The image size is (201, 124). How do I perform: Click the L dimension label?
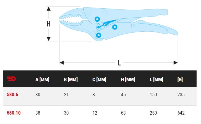pyautogui.click(x=119, y=63)
